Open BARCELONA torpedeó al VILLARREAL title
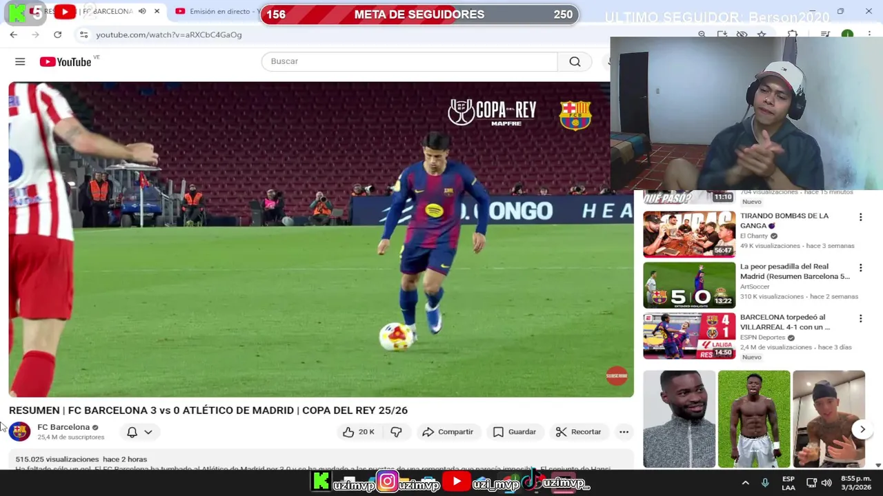Image resolution: width=883 pixels, height=496 pixels. (x=785, y=322)
